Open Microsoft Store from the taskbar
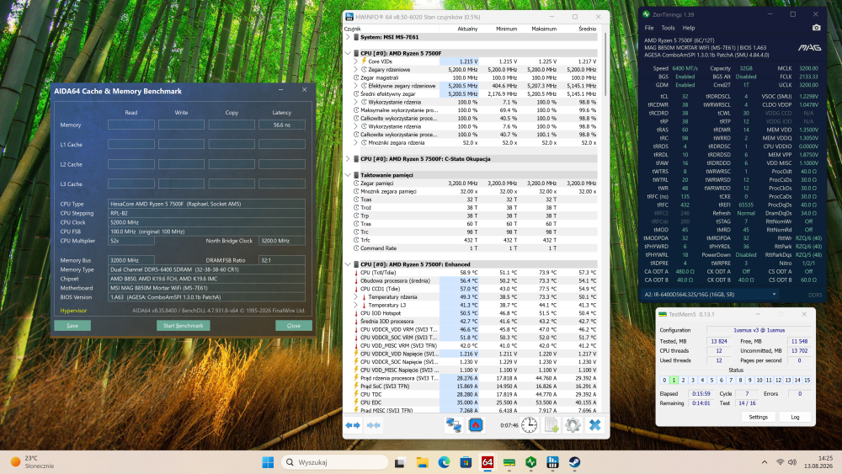Image resolution: width=842 pixels, height=474 pixels. pos(466,462)
